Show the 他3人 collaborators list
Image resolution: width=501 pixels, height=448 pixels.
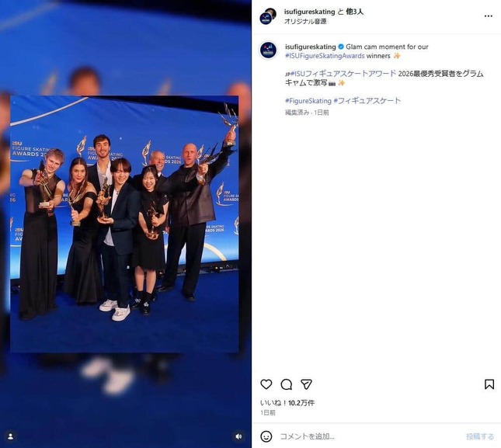pos(355,12)
